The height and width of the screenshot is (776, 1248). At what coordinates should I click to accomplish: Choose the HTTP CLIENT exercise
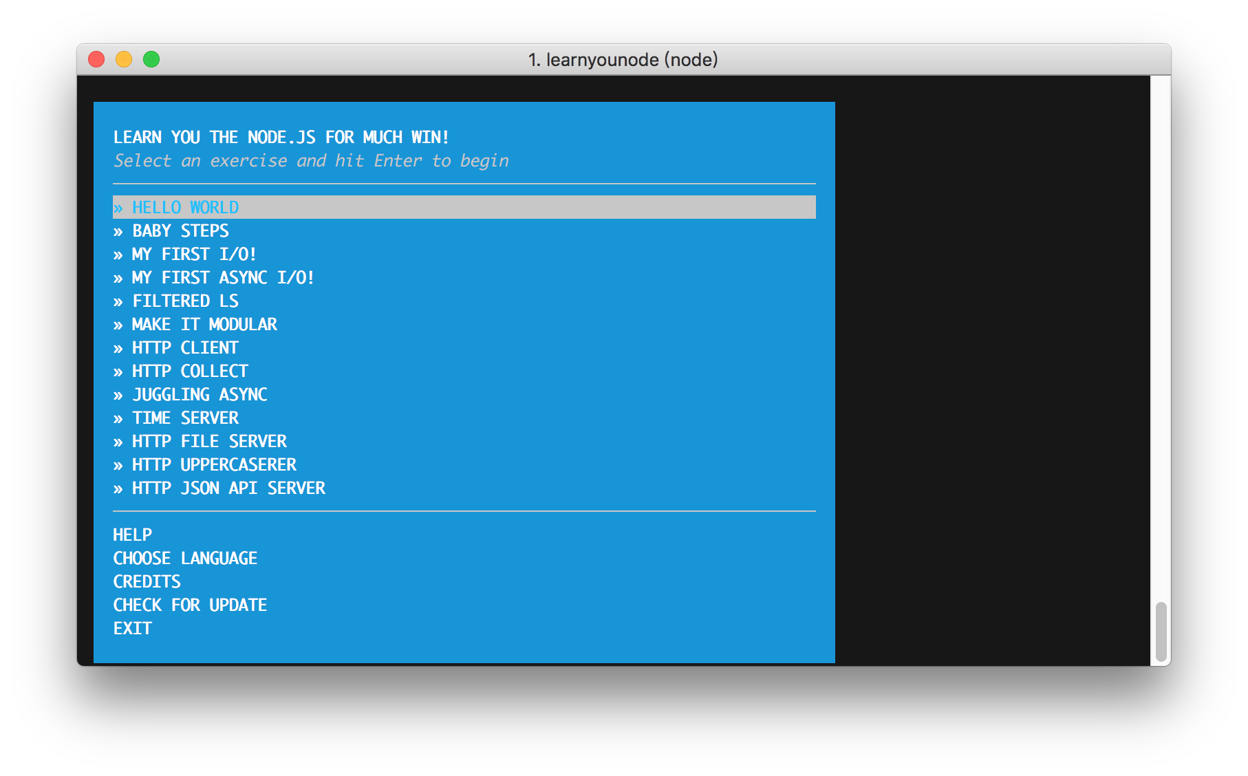[185, 347]
